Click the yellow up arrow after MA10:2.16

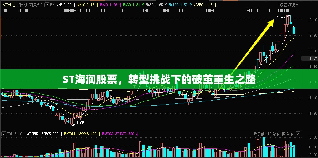97,5
